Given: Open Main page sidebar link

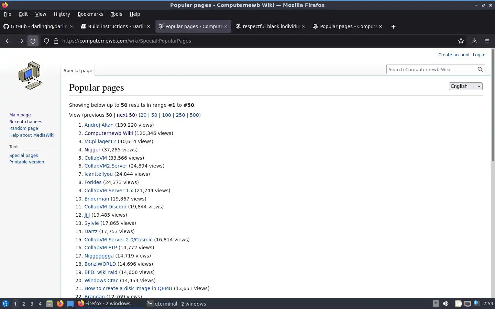Looking at the screenshot, I should tap(20, 115).
